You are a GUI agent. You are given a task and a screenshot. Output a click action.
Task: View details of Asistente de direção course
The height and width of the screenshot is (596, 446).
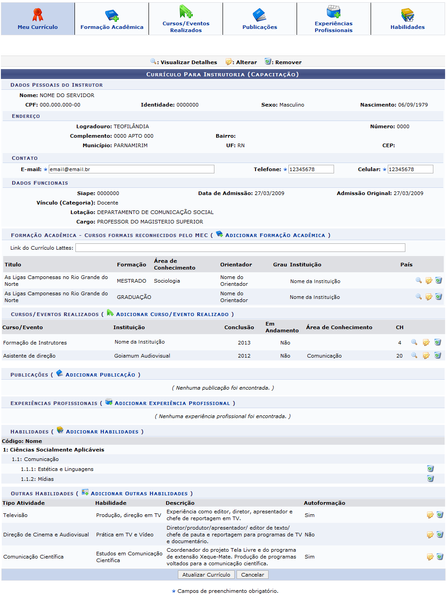414,355
